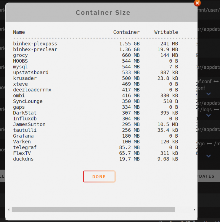Select the HOOBS row name
Screen dimensions: 220x222
pyautogui.click(x=20, y=61)
